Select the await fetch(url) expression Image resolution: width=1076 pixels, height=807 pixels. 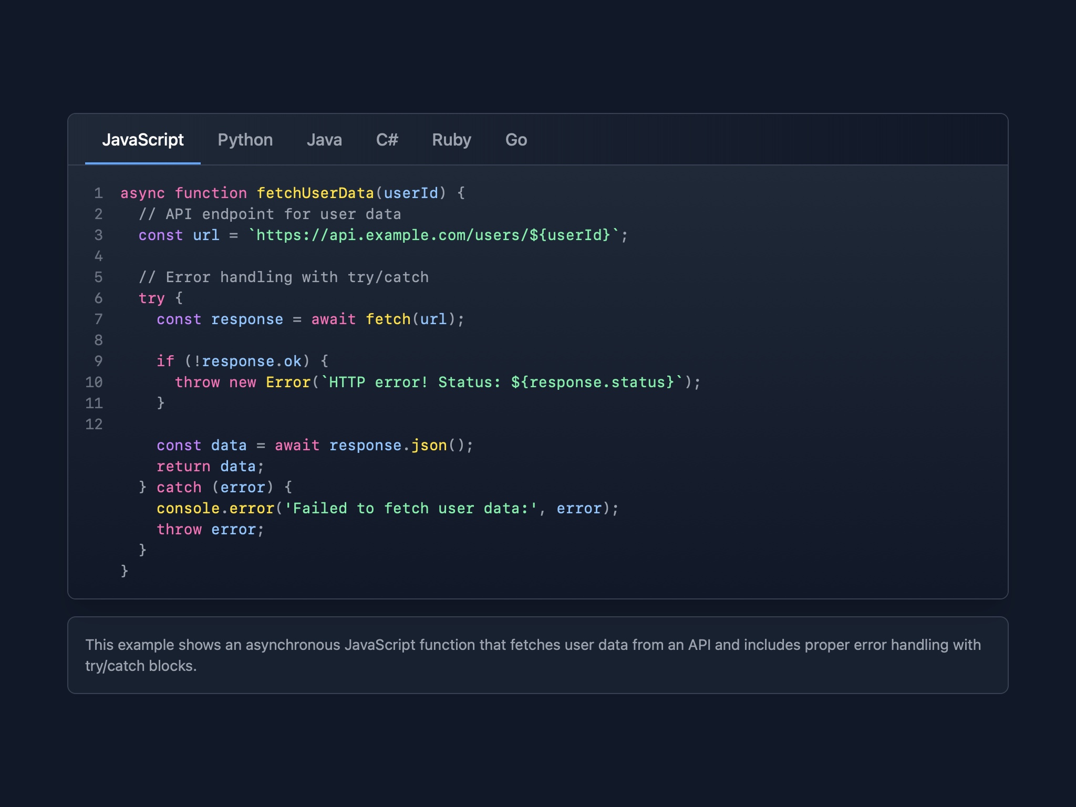pyautogui.click(x=386, y=319)
